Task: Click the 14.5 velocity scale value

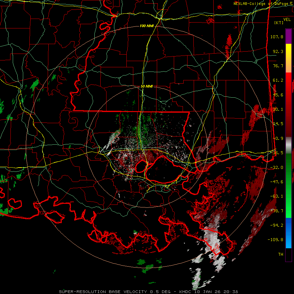Action: pos(278,124)
